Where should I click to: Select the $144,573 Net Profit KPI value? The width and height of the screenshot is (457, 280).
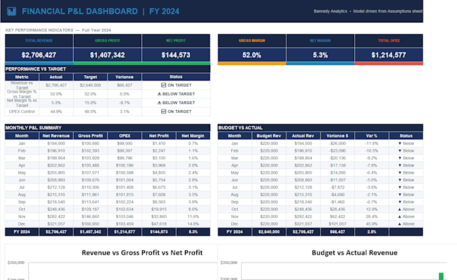[x=176, y=55]
